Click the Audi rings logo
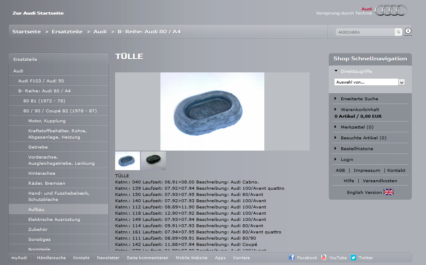Screen dimensions: 426x265 coord(391,10)
